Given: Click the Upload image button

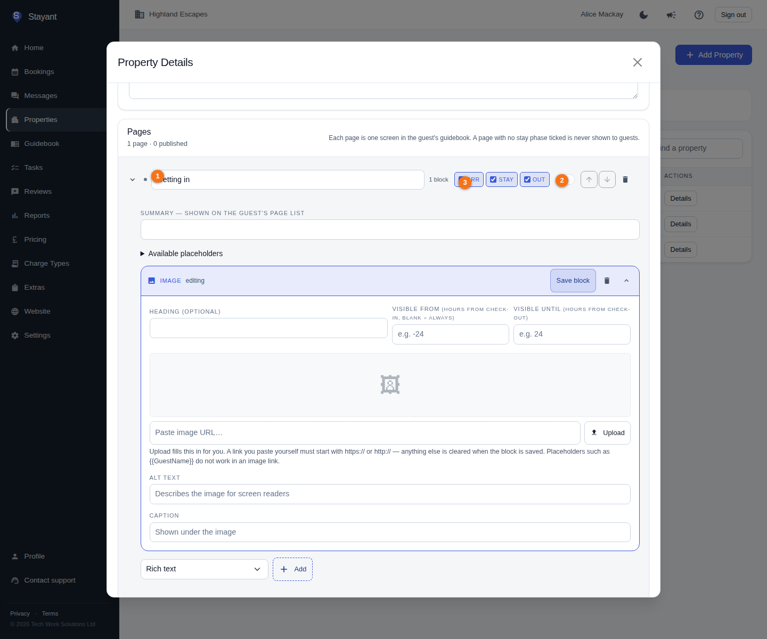Looking at the screenshot, I should 607,433.
